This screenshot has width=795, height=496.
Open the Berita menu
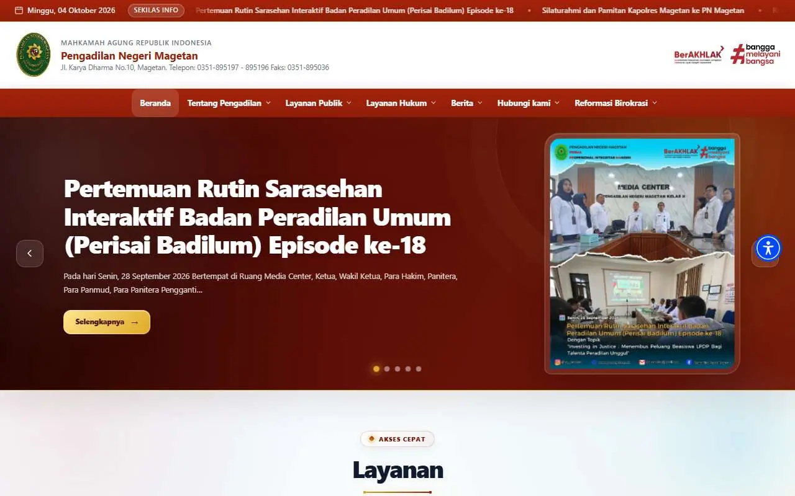(x=466, y=103)
